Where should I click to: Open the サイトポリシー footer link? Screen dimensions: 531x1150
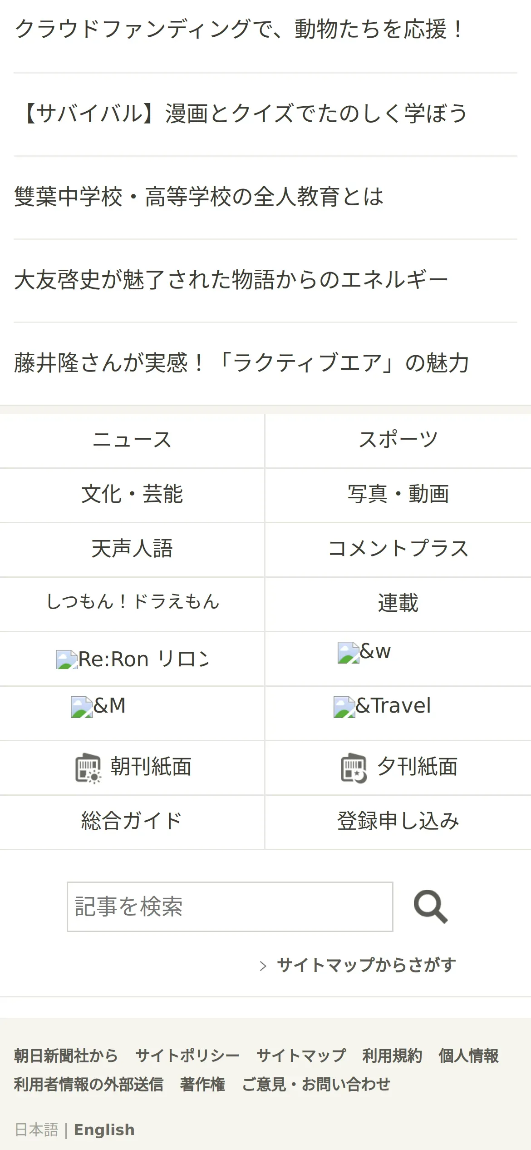(187, 1056)
